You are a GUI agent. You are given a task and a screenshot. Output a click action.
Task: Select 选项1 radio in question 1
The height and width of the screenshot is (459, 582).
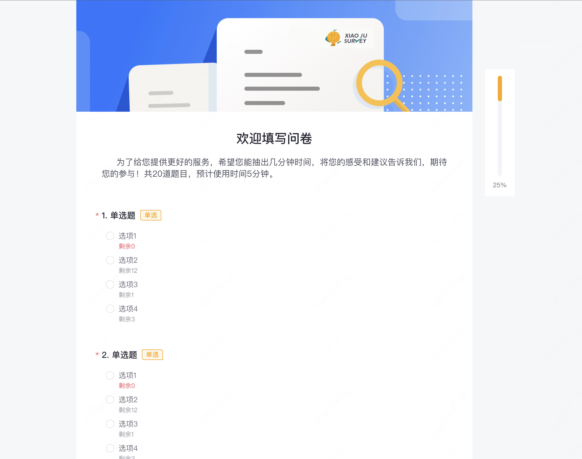coord(110,236)
